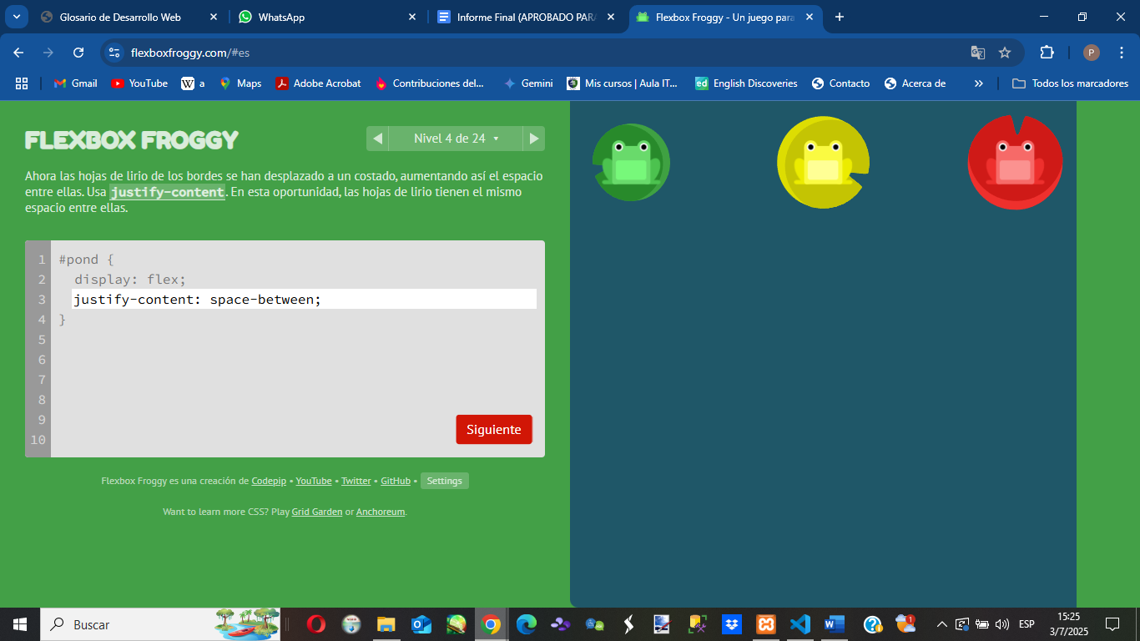
Task: Click the Buscar taskbar search box
Action: (x=160, y=624)
